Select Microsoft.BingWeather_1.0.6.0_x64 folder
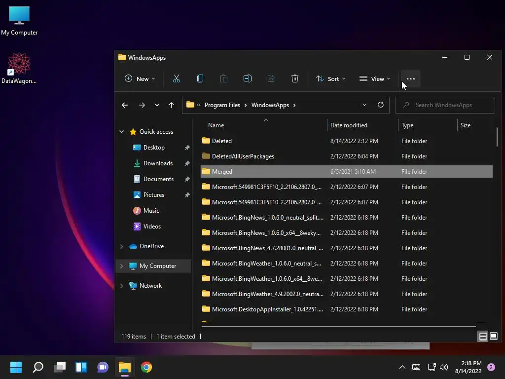 click(x=347, y=279)
